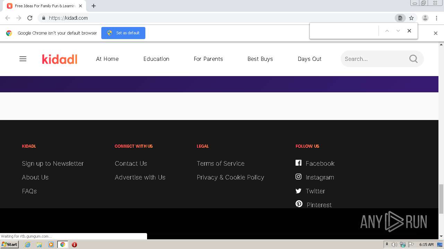Open Internet Explorer from the taskbar
The width and height of the screenshot is (444, 249).
(x=28, y=245)
